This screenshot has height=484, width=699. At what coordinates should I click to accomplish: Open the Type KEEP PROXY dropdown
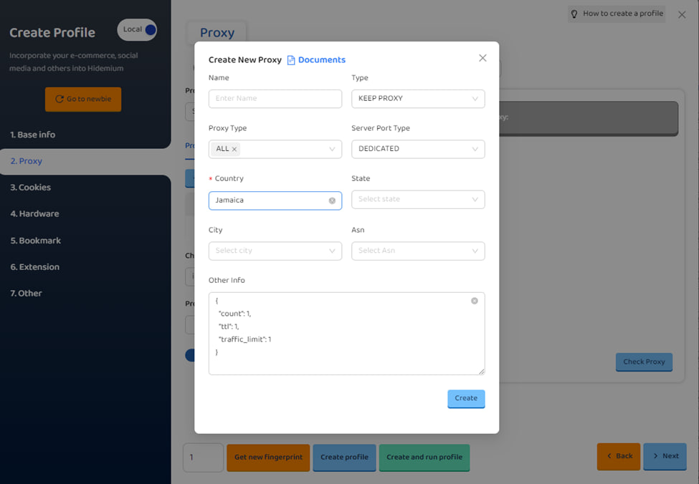417,99
